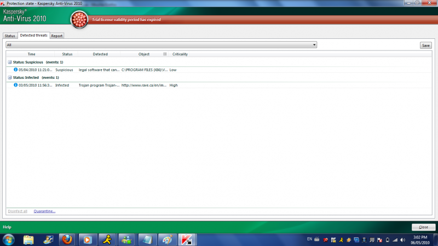Click 'Status: Suspicious (events: 1)' group header
The height and width of the screenshot is (246, 438).
pyautogui.click(x=38, y=62)
